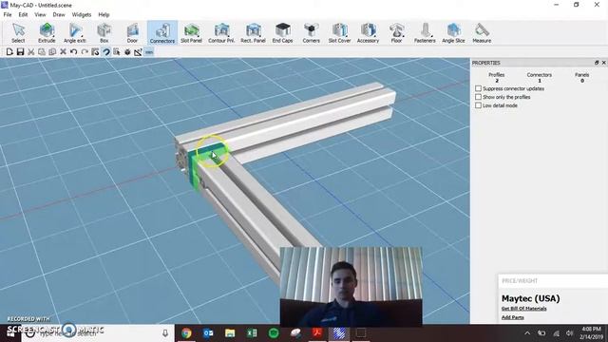This screenshot has height=342, width=608.
Task: Click the bug icon in toolbar
Action: tap(127, 52)
